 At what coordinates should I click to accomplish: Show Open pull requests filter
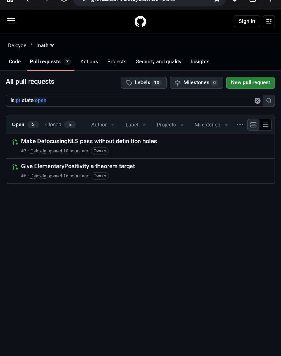(x=25, y=125)
